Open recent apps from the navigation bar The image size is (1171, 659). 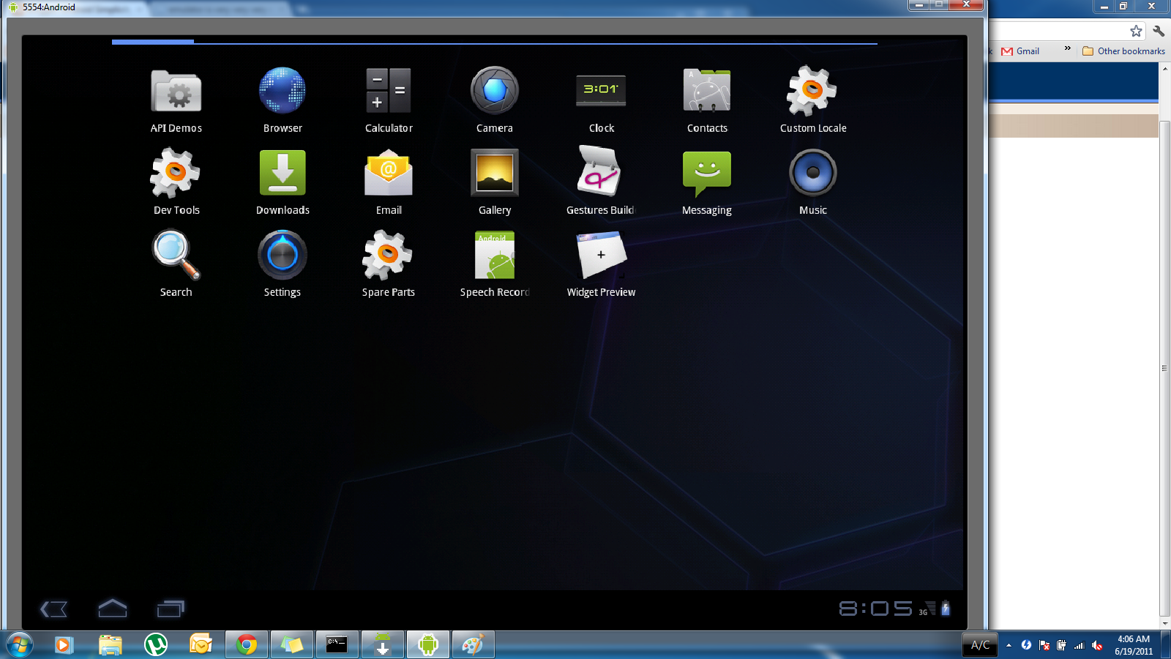tap(170, 608)
